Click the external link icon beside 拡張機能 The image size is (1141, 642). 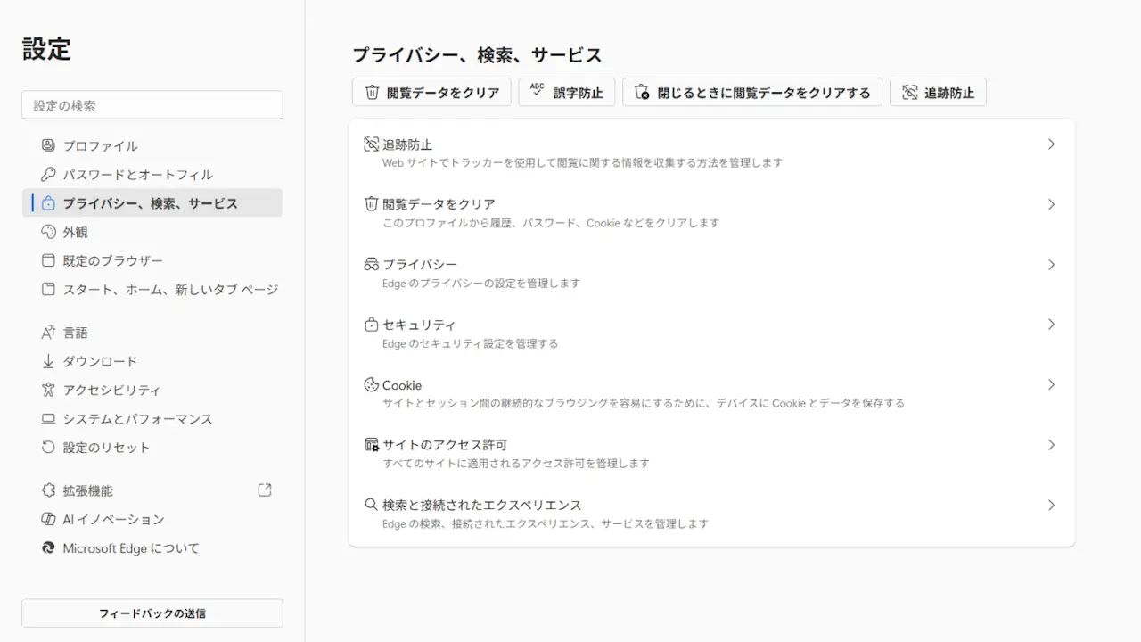264,490
